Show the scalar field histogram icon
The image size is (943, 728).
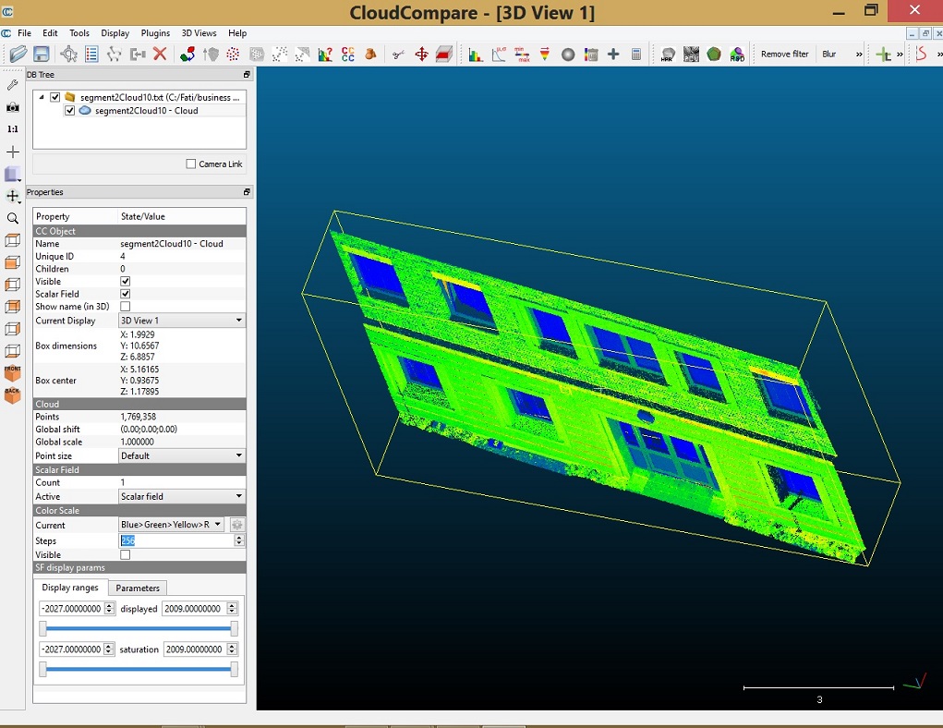pos(476,55)
